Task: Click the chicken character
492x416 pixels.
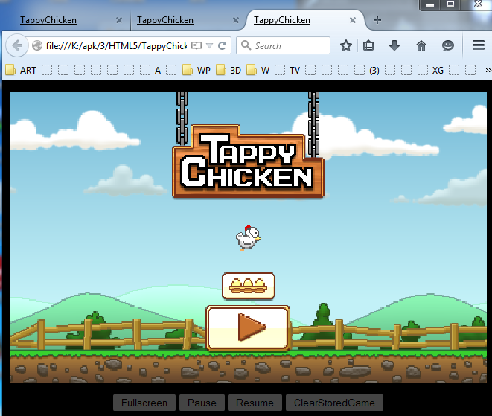Action: click(248, 238)
